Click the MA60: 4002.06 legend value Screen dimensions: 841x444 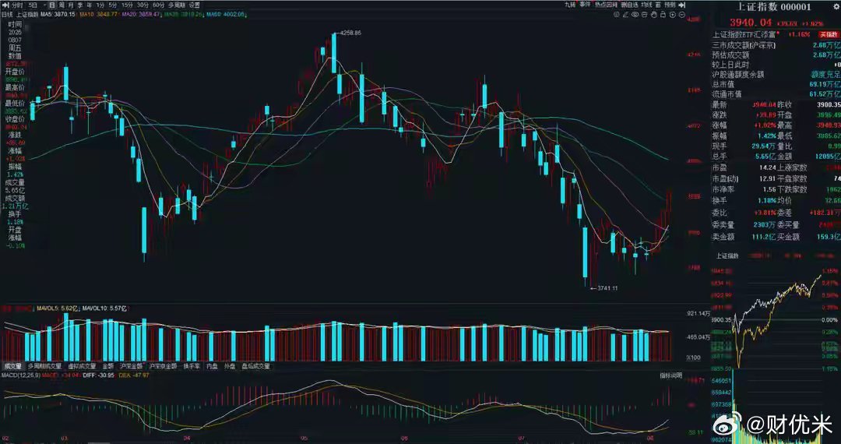(225, 14)
